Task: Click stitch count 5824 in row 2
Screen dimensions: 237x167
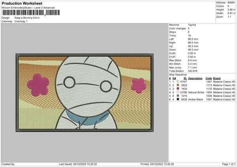Action: [184, 85]
